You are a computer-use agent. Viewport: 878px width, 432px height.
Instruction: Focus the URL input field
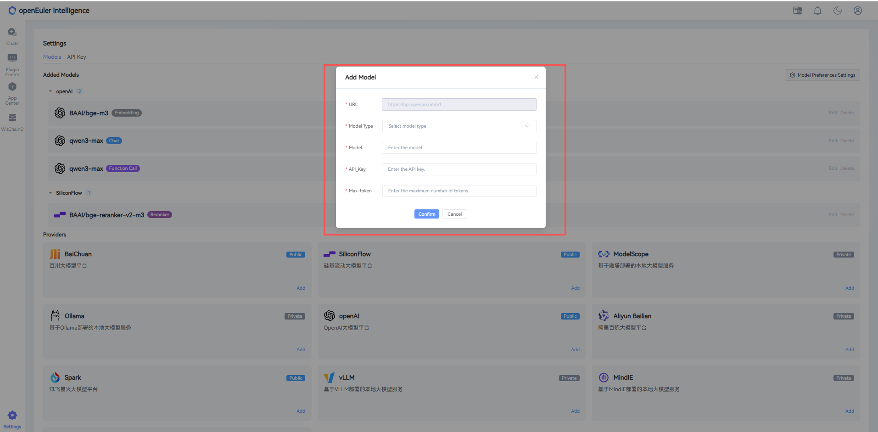click(x=459, y=105)
